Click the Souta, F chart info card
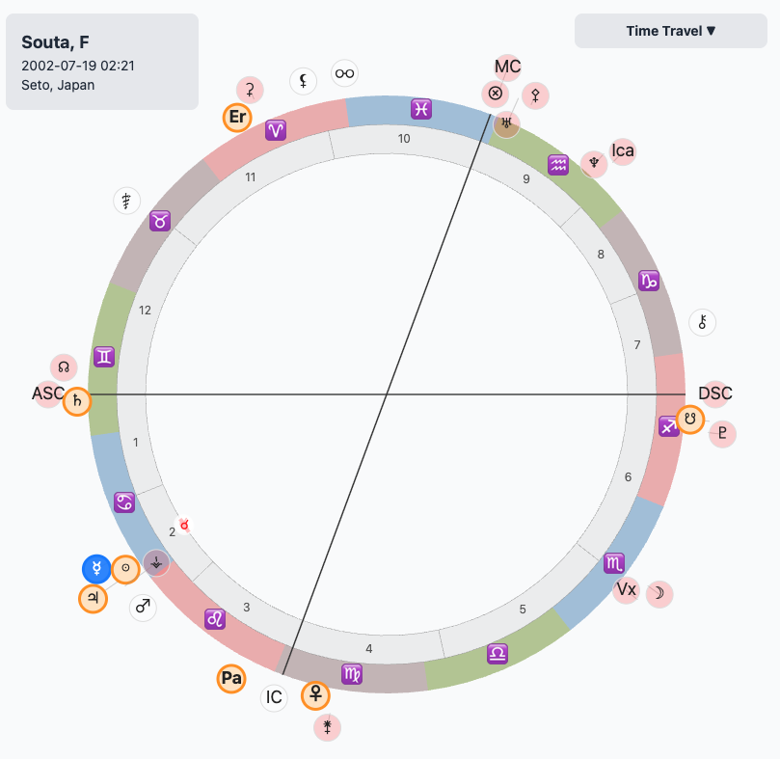Image resolution: width=780 pixels, height=759 pixels. click(x=102, y=62)
